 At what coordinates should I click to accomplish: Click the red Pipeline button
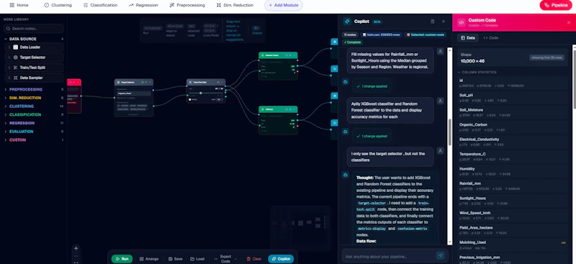click(556, 5)
